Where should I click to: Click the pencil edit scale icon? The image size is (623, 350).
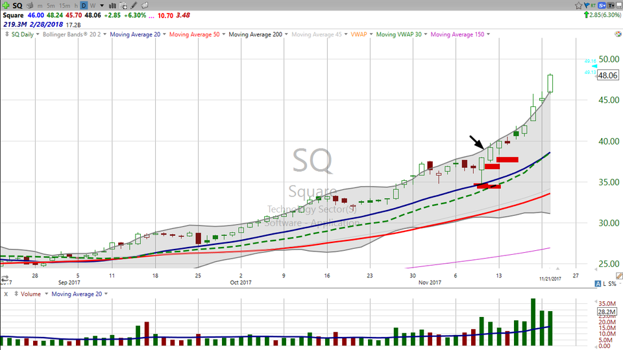click(619, 276)
